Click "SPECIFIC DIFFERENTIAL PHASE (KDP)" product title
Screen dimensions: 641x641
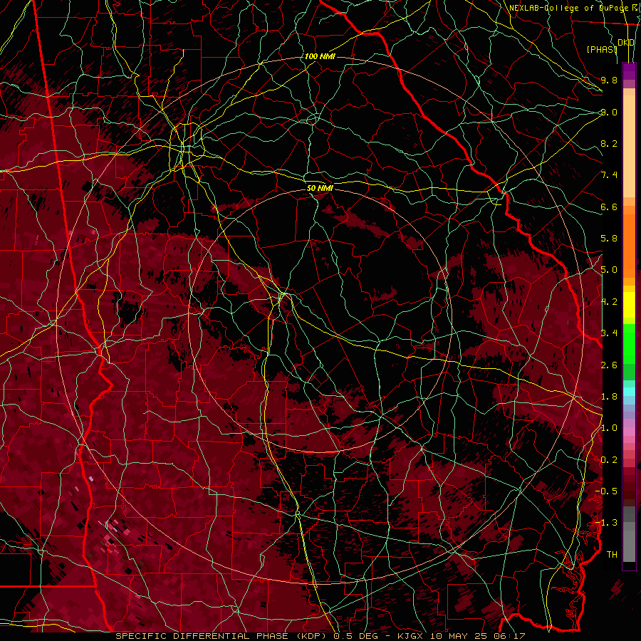click(223, 636)
